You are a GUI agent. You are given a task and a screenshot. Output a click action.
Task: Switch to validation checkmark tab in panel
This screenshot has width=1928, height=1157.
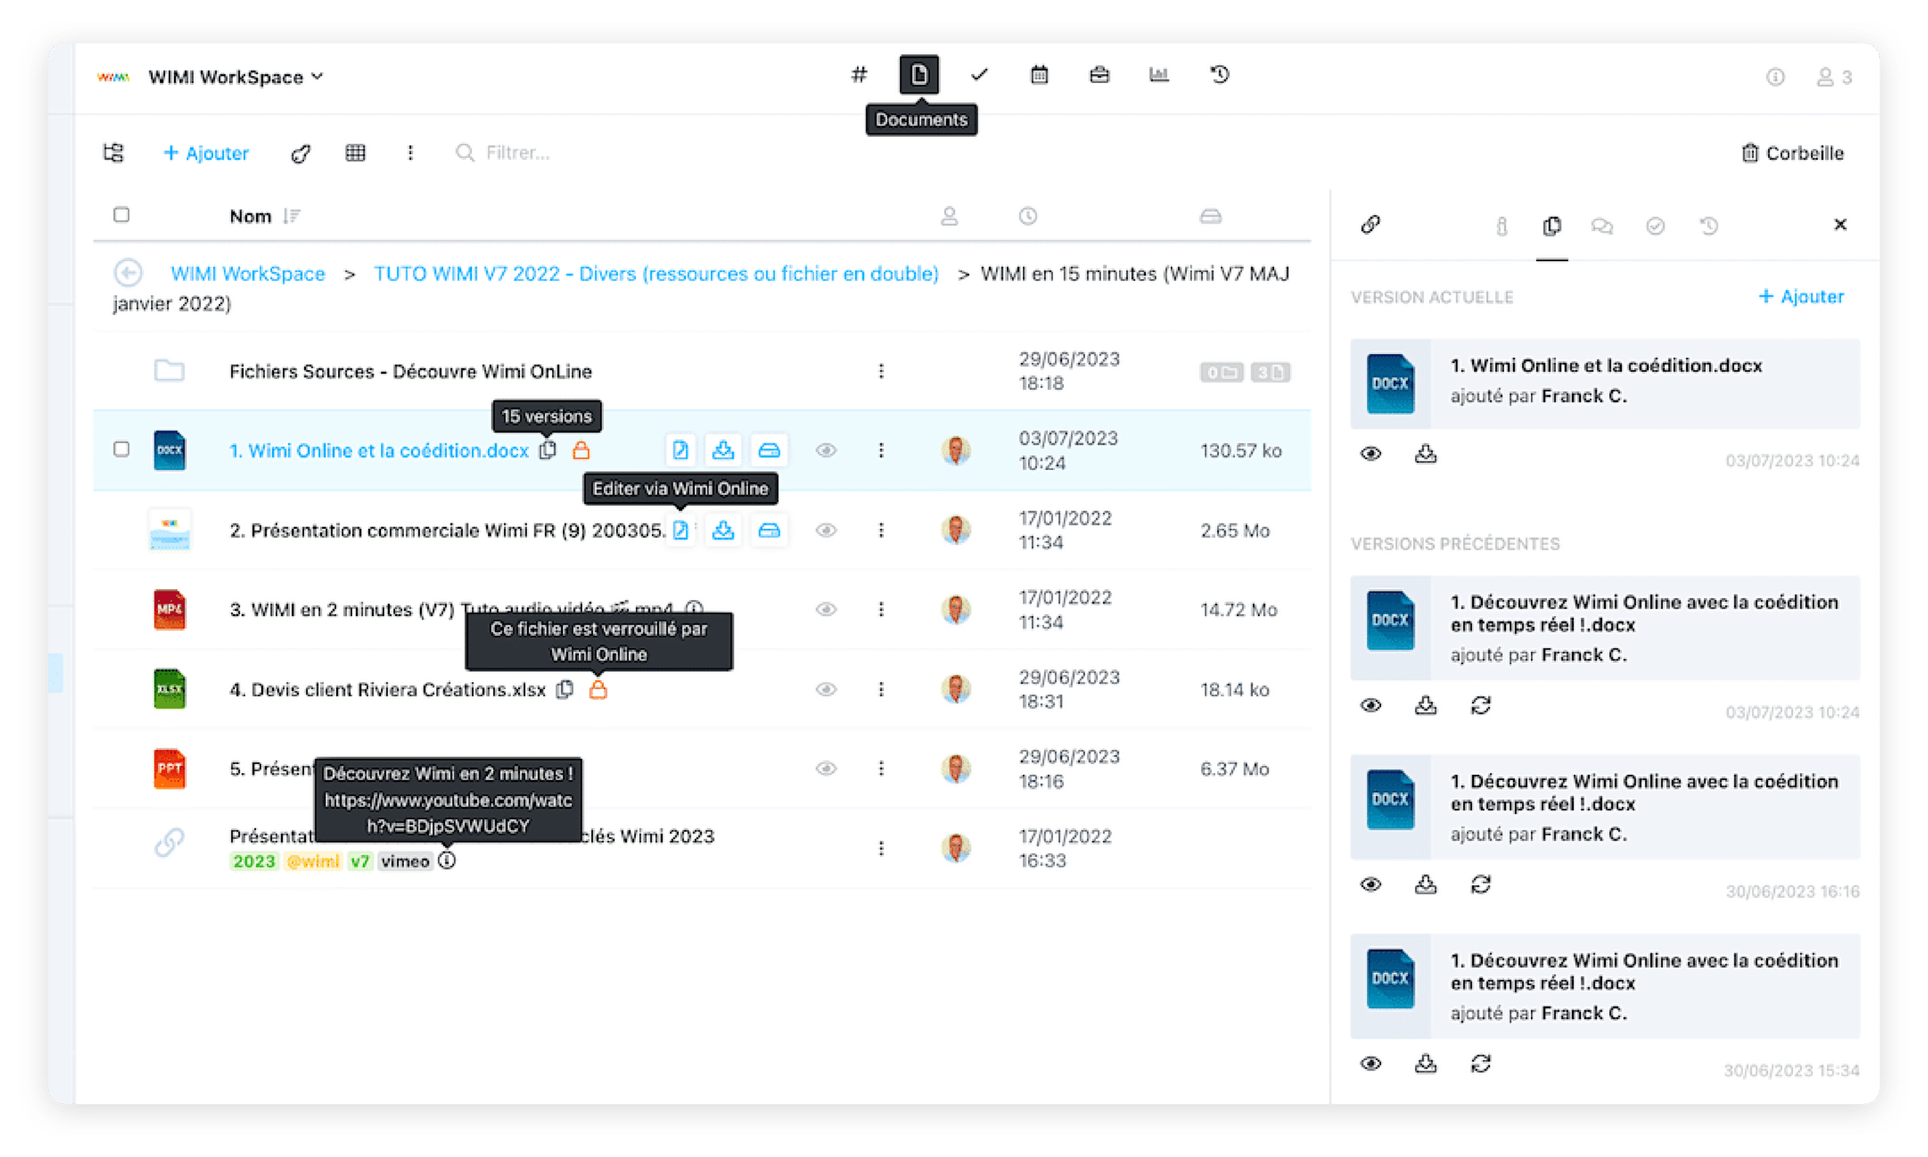click(x=1656, y=226)
